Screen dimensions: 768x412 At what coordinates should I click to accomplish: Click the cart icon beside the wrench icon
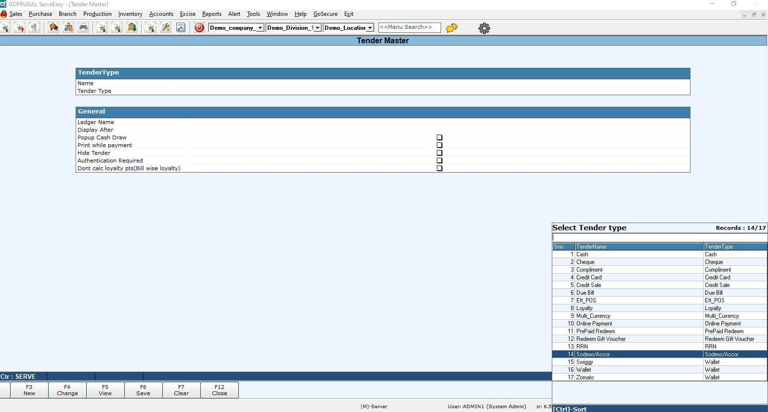(151, 28)
